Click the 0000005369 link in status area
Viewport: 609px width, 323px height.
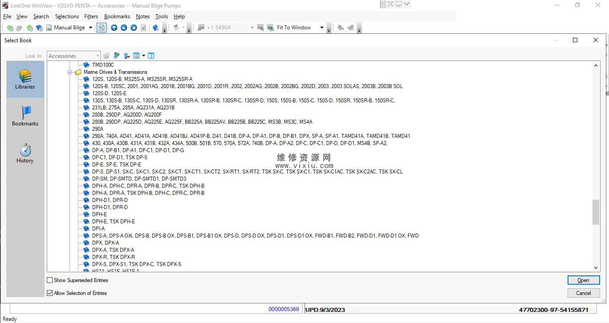point(284,309)
